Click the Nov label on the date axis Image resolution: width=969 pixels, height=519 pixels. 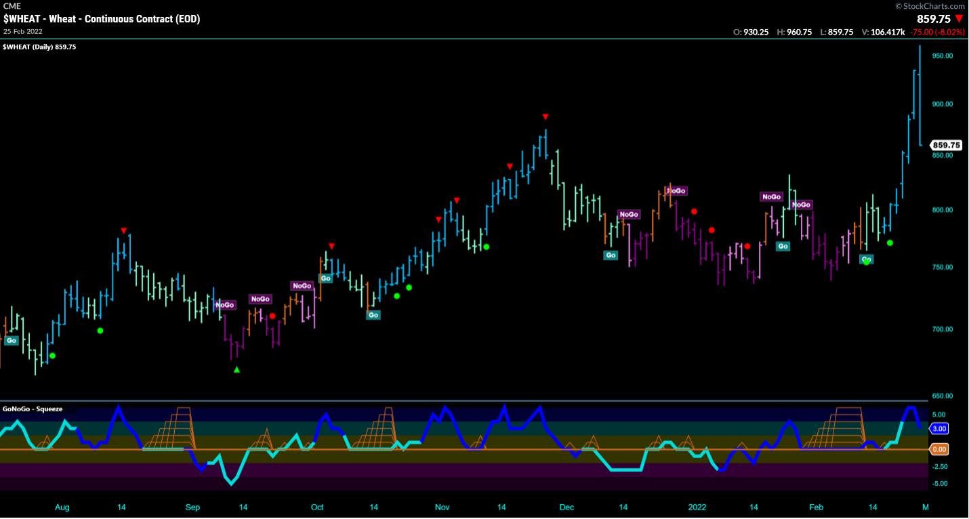pos(442,507)
